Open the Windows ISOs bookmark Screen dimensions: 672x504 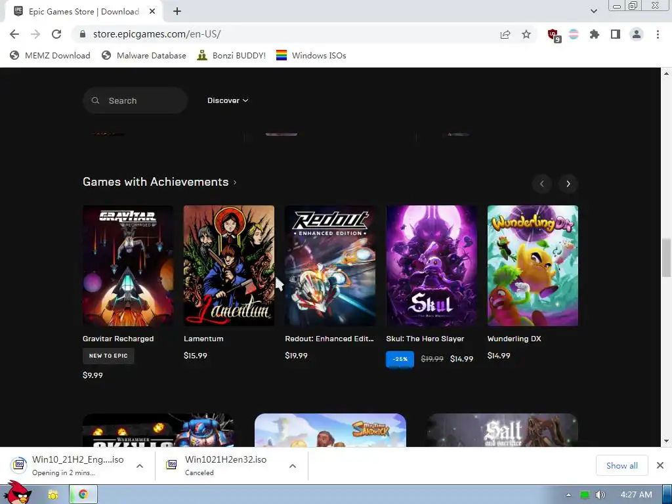pos(311,55)
